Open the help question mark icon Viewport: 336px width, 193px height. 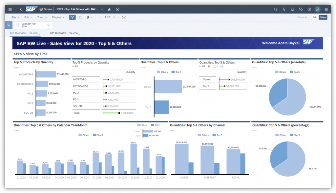click(x=309, y=10)
